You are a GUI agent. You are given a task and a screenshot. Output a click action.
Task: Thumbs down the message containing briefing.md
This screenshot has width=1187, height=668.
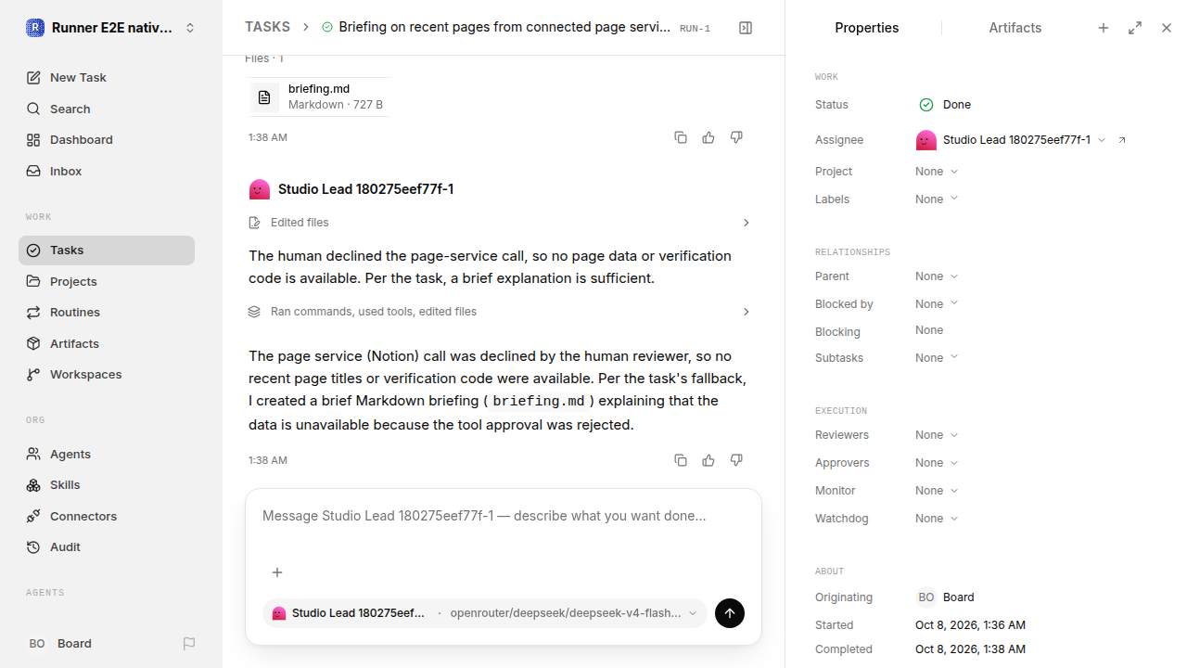(x=736, y=137)
